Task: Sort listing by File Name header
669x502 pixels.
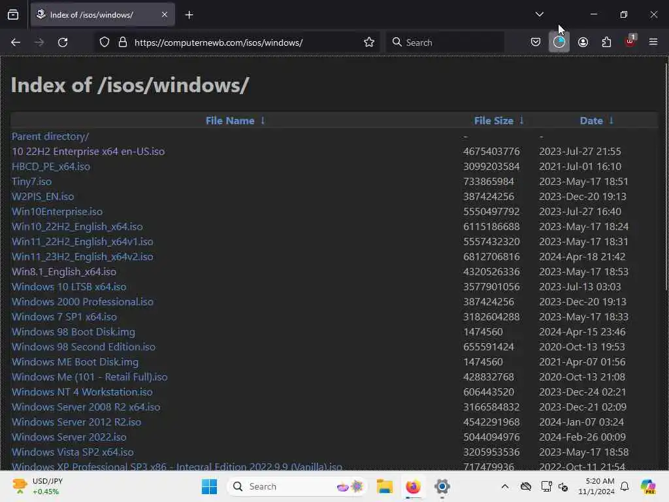Action: click(230, 121)
